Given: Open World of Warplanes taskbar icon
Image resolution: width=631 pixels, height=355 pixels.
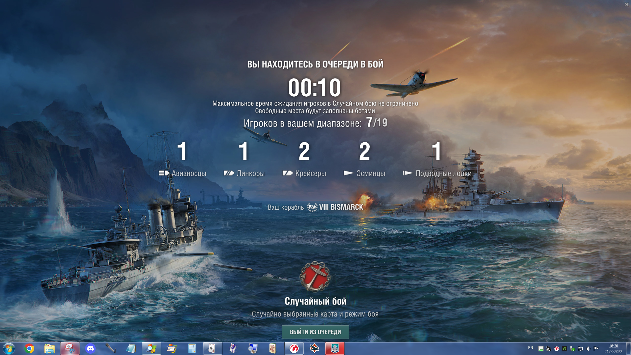Looking at the screenshot, I should click(x=314, y=348).
